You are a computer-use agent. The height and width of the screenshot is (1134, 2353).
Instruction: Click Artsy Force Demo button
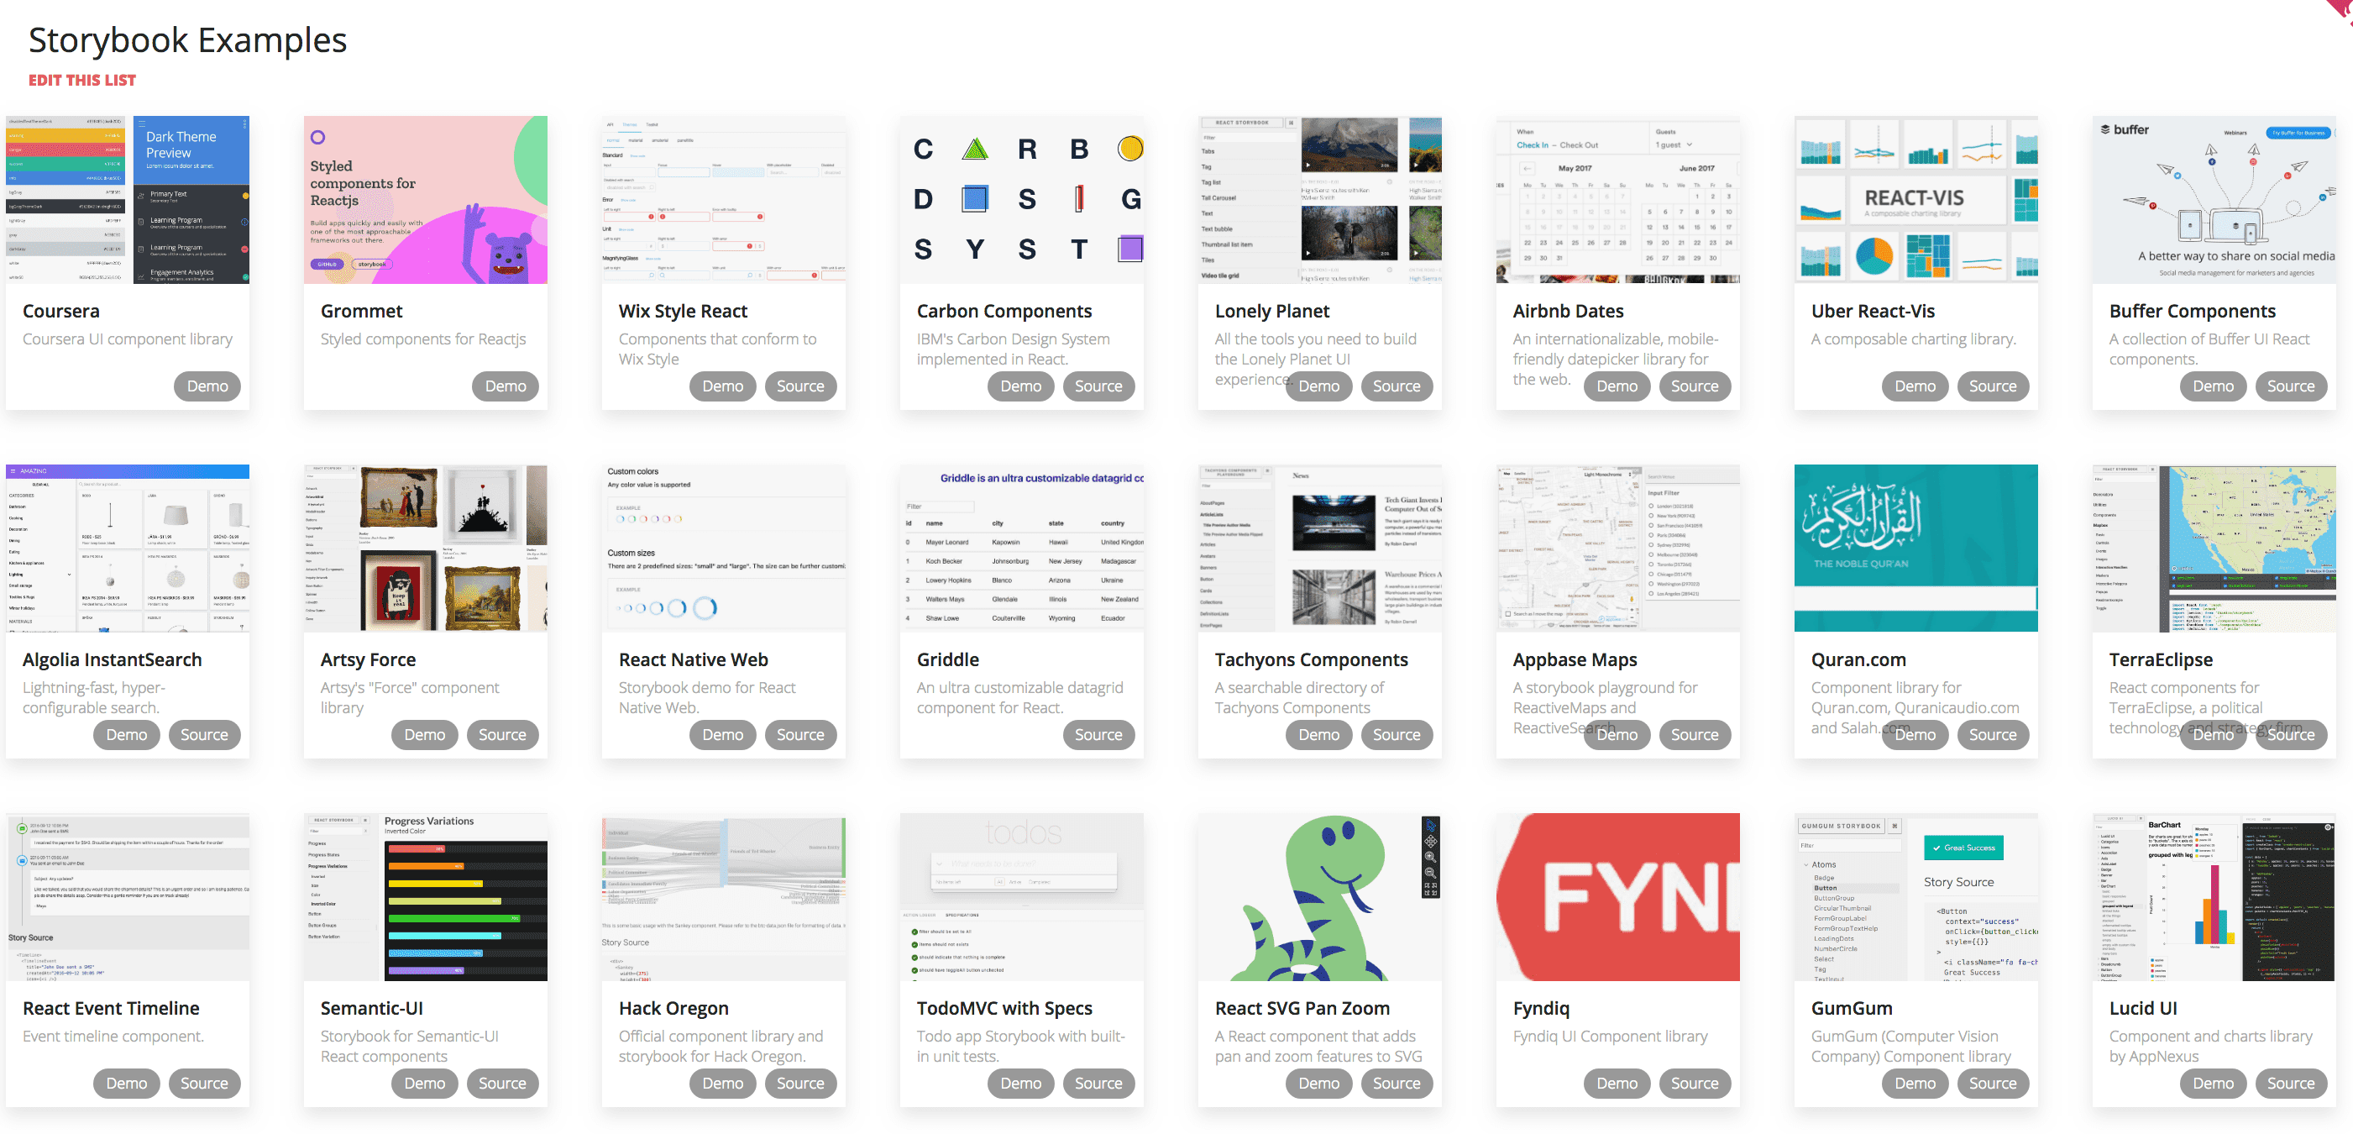click(x=425, y=735)
